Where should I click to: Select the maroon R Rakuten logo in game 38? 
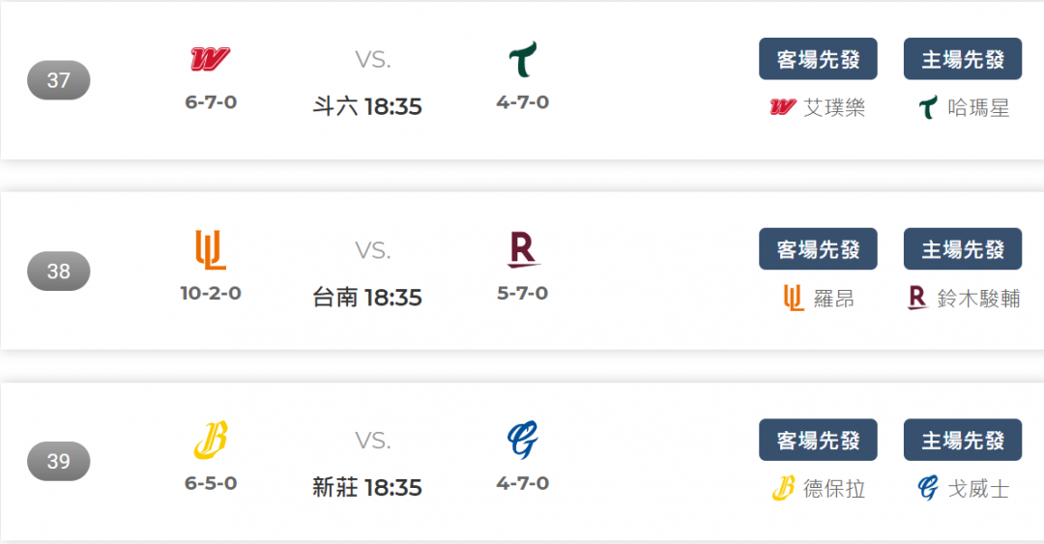point(523,249)
